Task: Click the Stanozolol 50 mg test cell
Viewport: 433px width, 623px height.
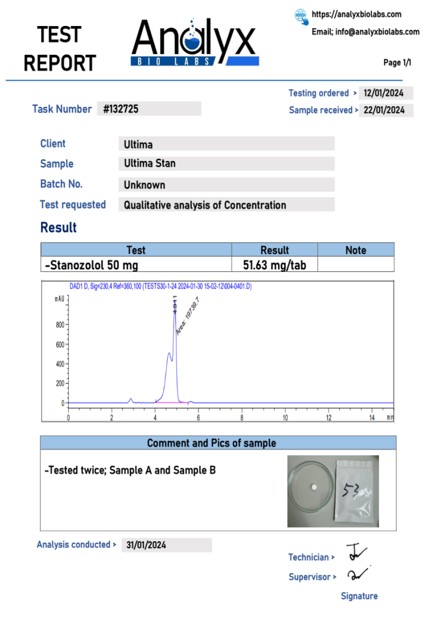Action: (136, 265)
